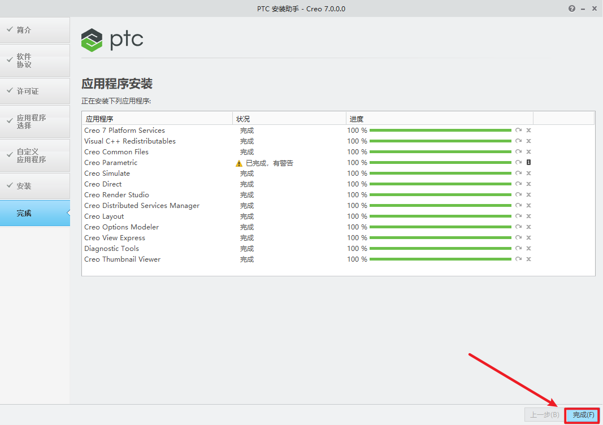Minimize the PTC installer window

(x=583, y=9)
